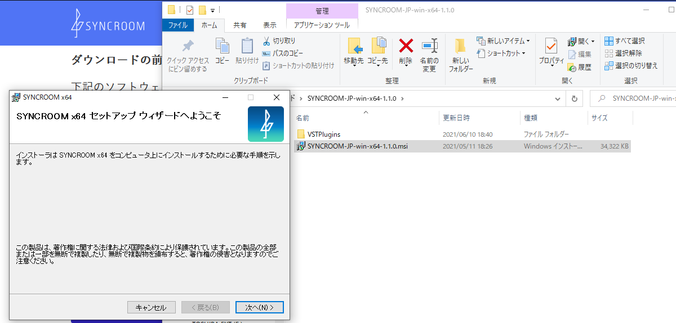Click the SYNCROOM msi installer file icon
The image size is (676, 323).
301,146
